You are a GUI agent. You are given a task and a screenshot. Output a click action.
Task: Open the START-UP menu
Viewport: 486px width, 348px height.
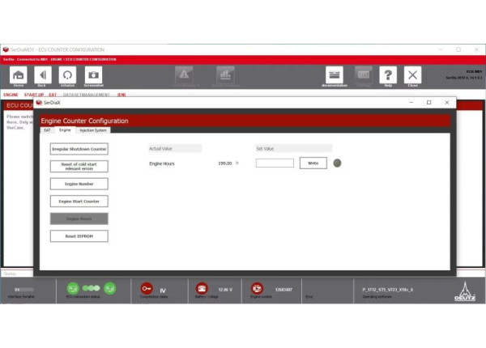click(x=34, y=95)
